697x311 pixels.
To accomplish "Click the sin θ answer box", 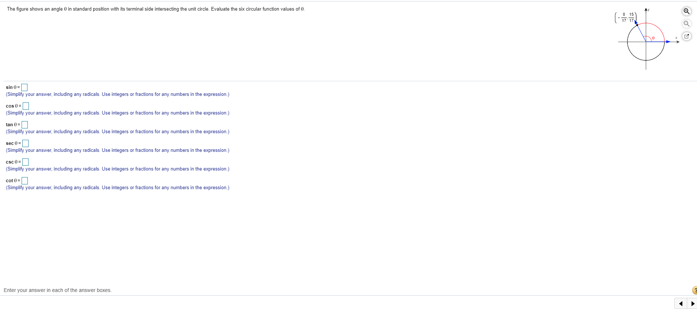I will (25, 87).
